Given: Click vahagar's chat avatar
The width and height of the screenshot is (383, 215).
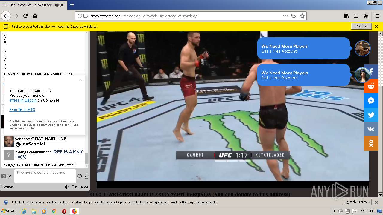Looking at the screenshot, I should pyautogui.click(x=9, y=142).
